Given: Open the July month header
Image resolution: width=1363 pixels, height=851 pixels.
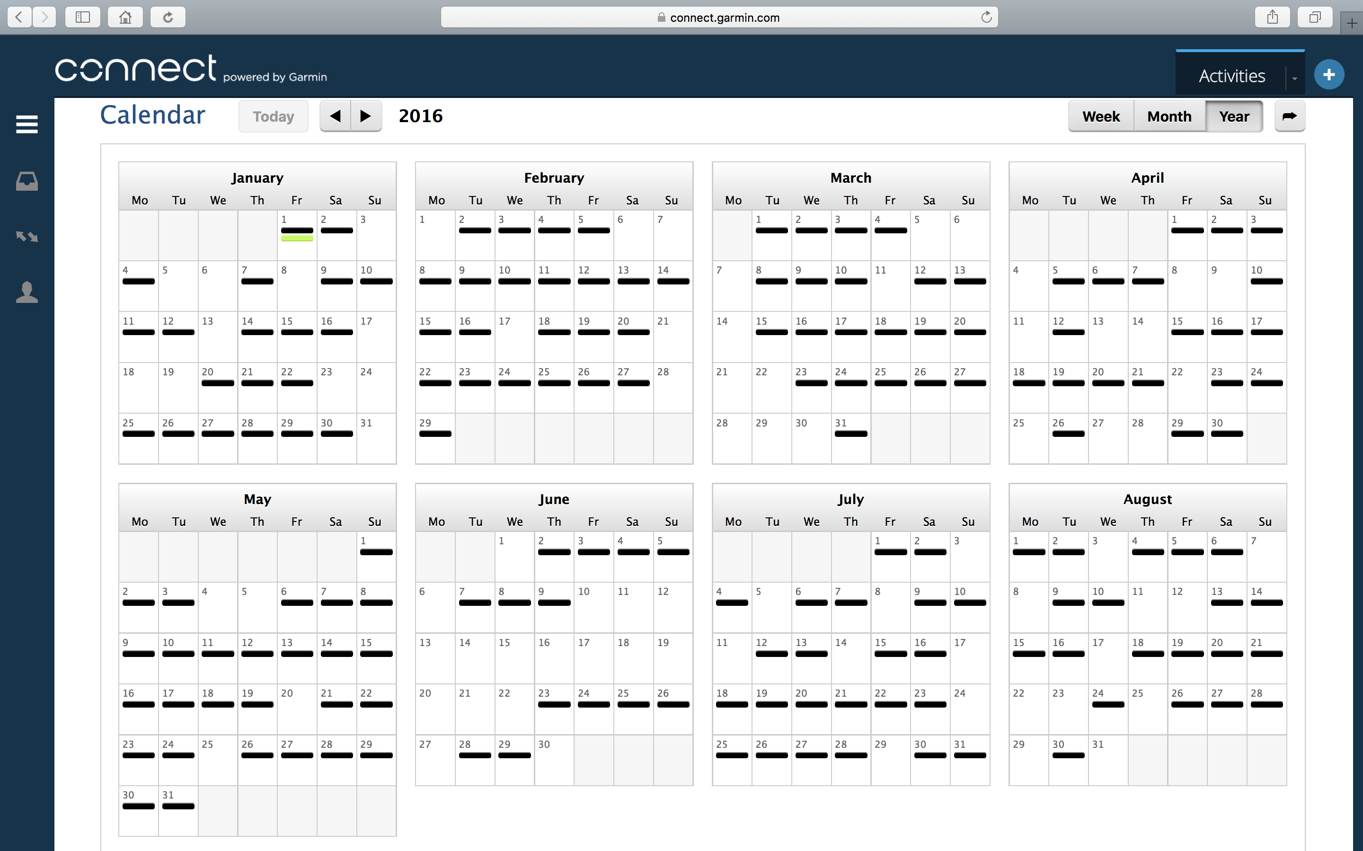Looking at the screenshot, I should coord(850,499).
